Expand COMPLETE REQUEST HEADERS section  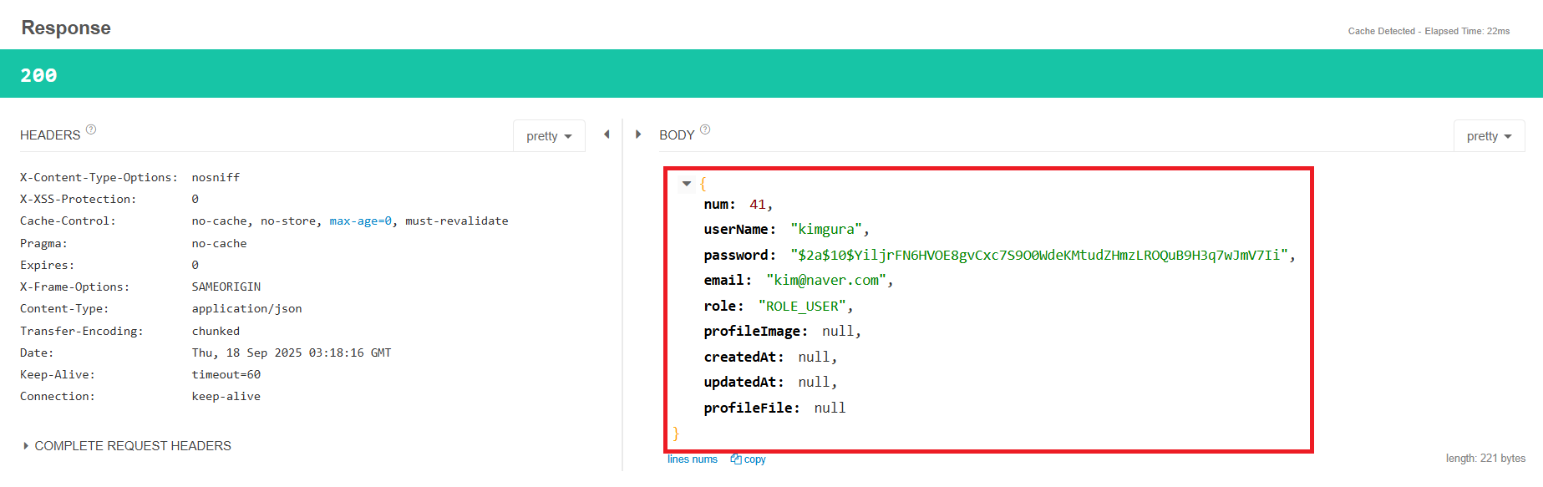point(127,446)
